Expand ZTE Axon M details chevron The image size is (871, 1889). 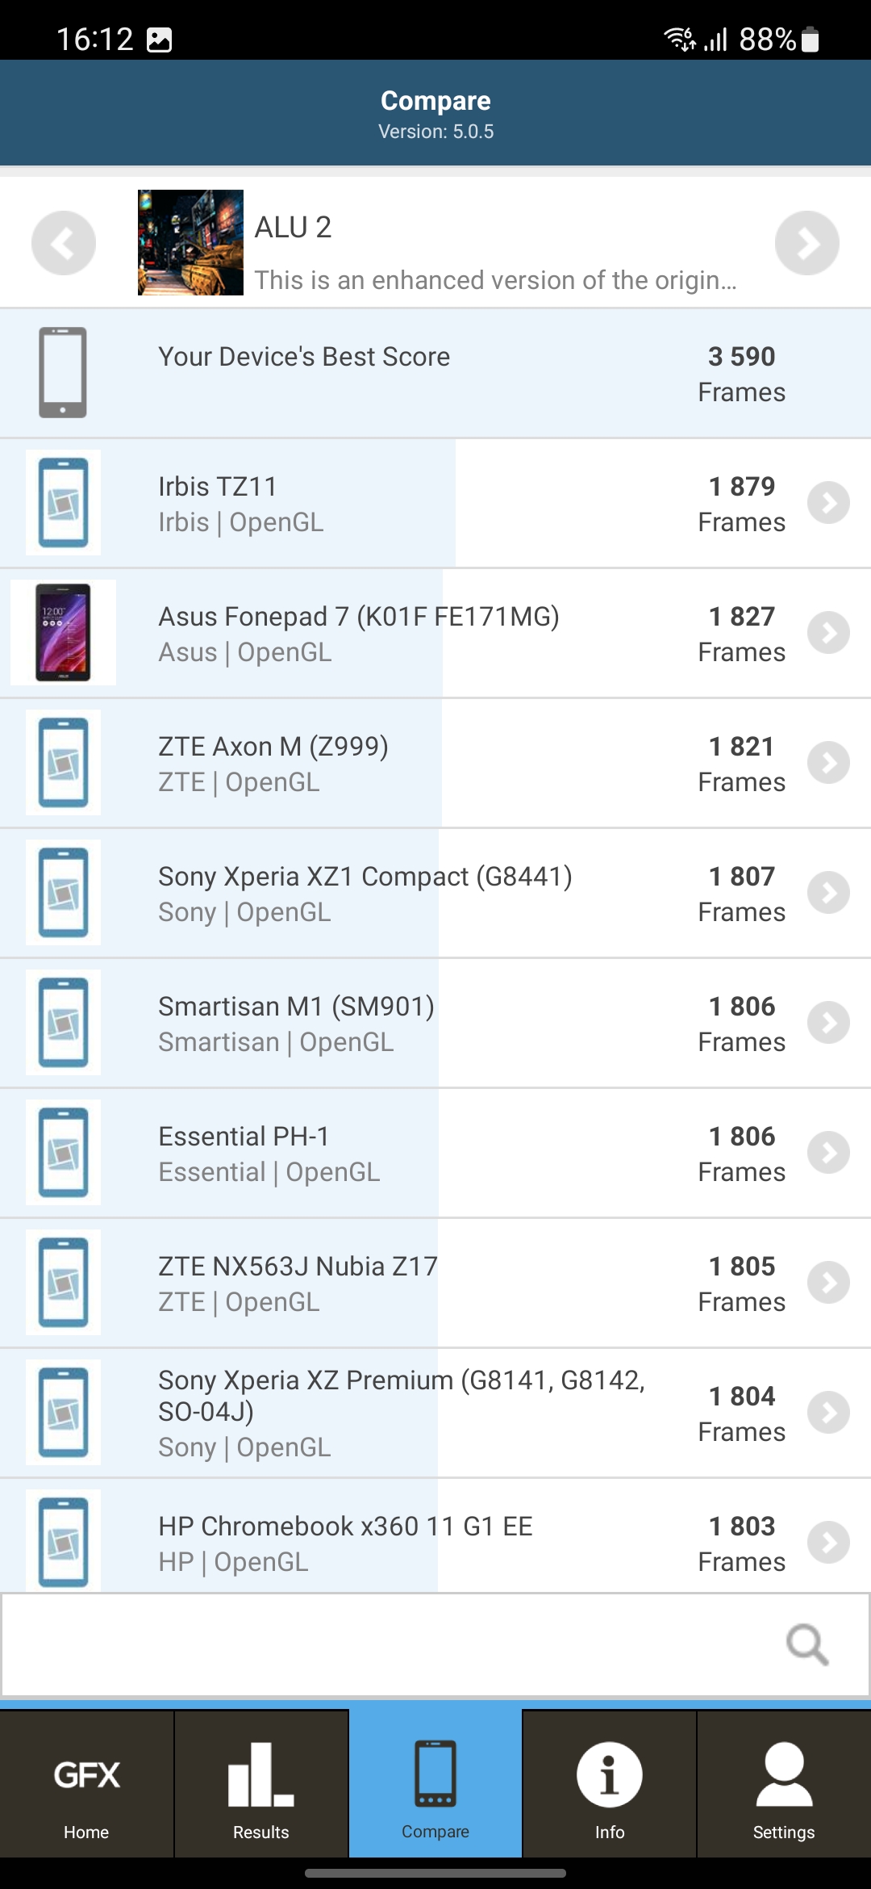828,763
